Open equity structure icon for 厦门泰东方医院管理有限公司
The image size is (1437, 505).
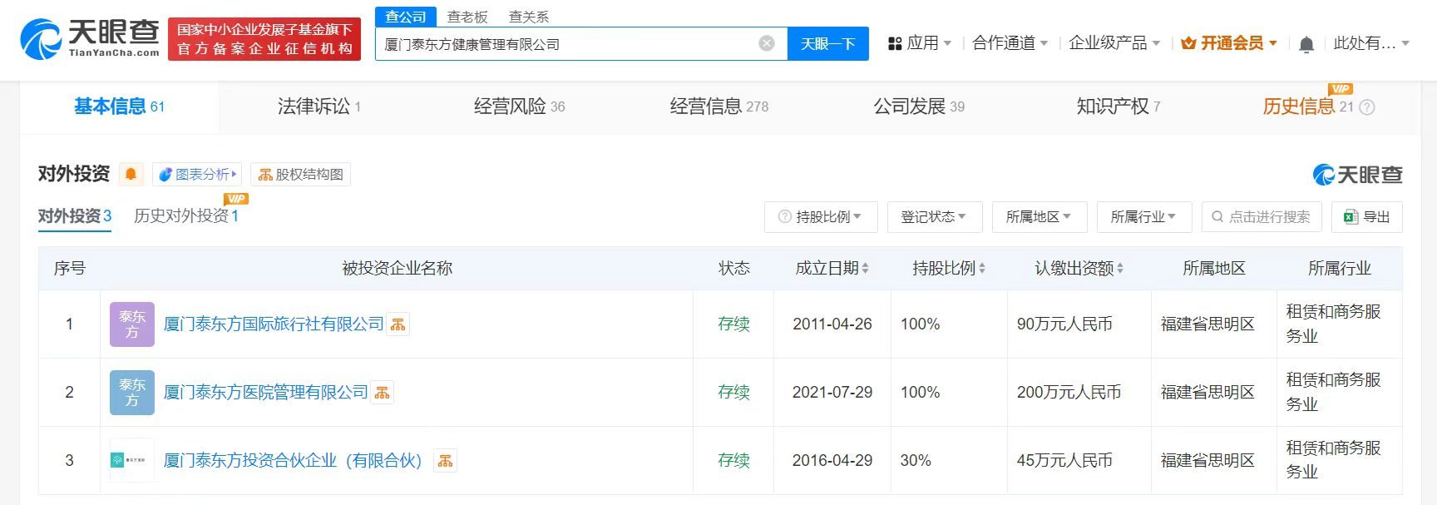[383, 393]
